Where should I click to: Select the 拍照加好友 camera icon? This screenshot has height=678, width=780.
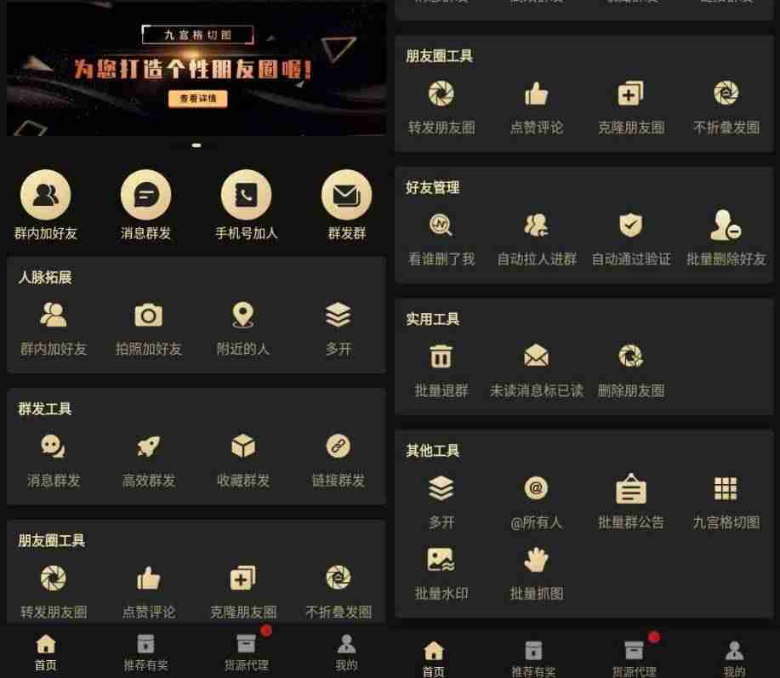tap(148, 316)
